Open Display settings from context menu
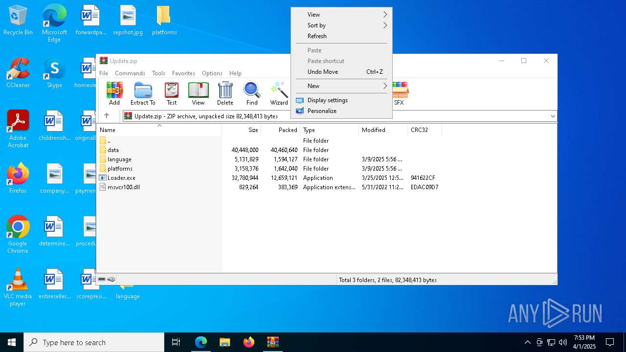Screen dimensions: 626x352 tap(341, 100)
